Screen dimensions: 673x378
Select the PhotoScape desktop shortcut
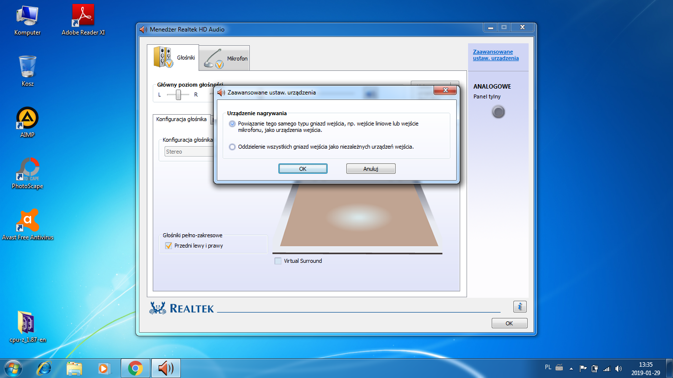28,174
